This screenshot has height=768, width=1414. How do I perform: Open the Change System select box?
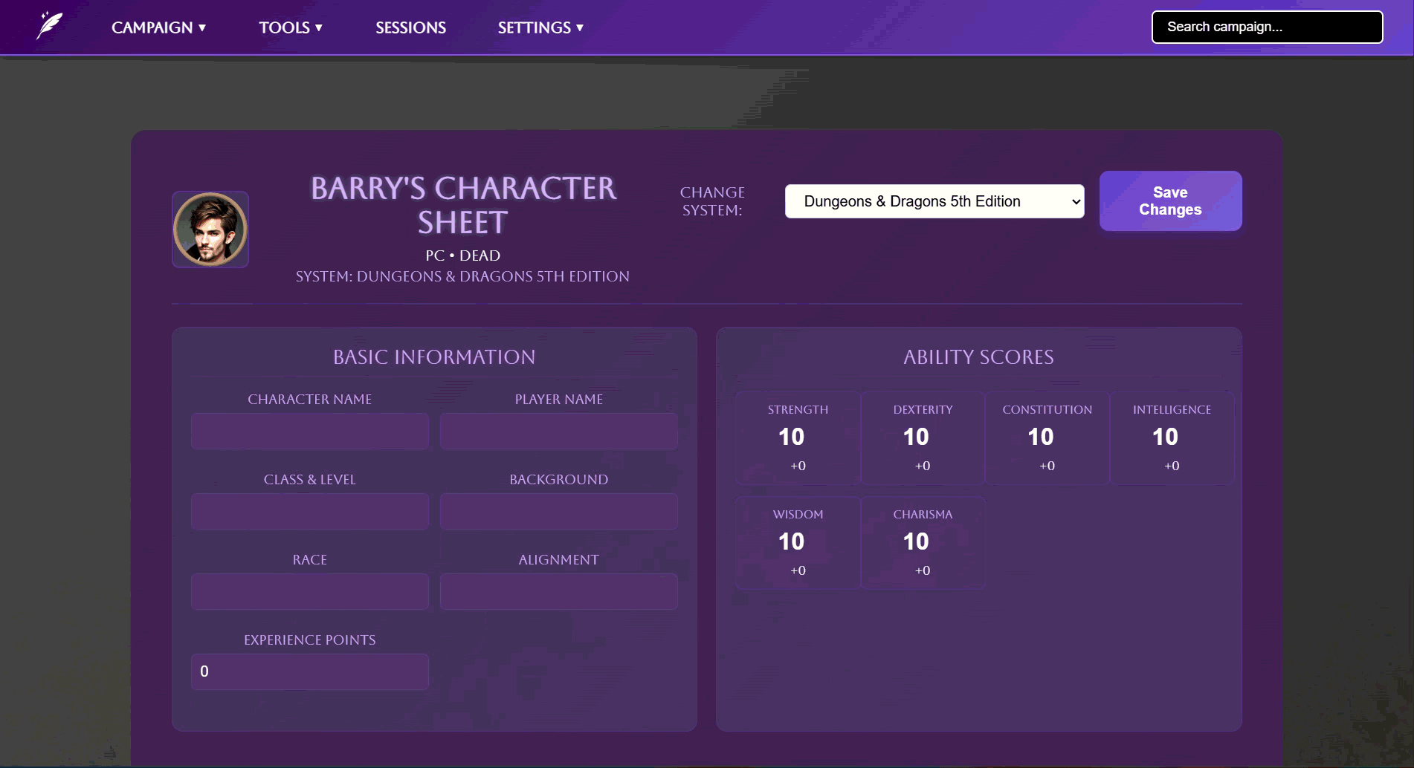[x=934, y=201]
